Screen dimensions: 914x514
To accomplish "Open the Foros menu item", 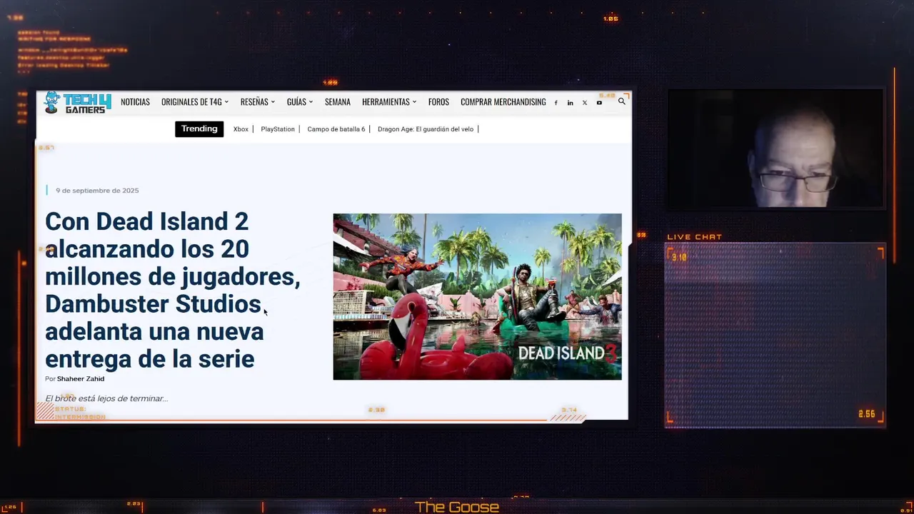I will [438, 102].
